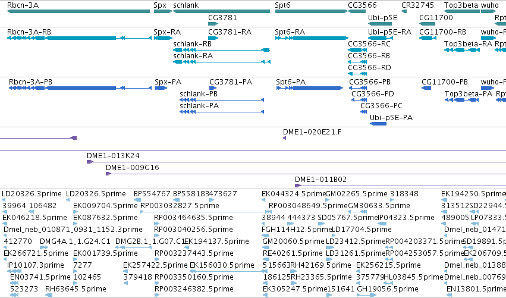Click the Spt6-RA transcript label
506x298 pixels.
coord(290,32)
